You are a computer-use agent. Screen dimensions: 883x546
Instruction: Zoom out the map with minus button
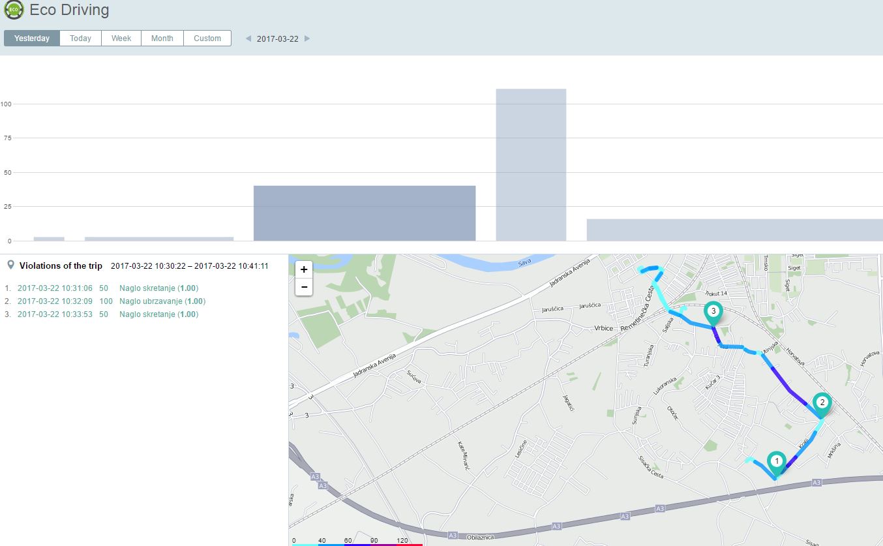point(304,287)
